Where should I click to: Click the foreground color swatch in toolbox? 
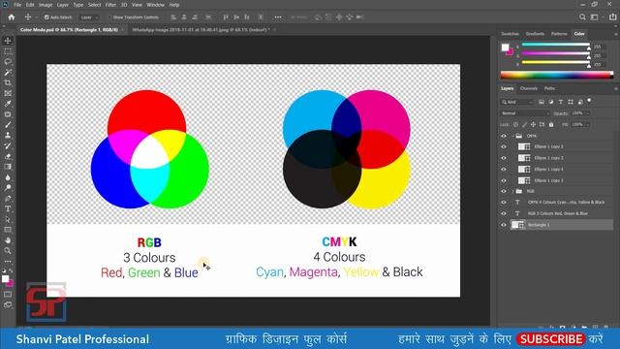click(x=6, y=279)
